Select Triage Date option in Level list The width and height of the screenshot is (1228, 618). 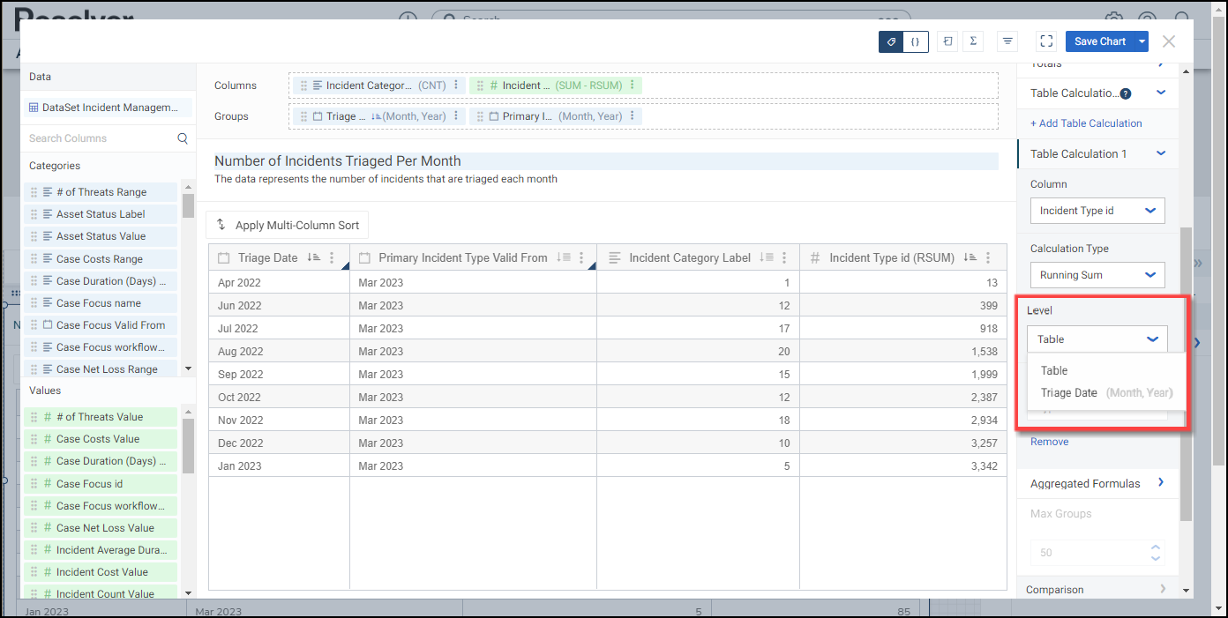point(1069,393)
